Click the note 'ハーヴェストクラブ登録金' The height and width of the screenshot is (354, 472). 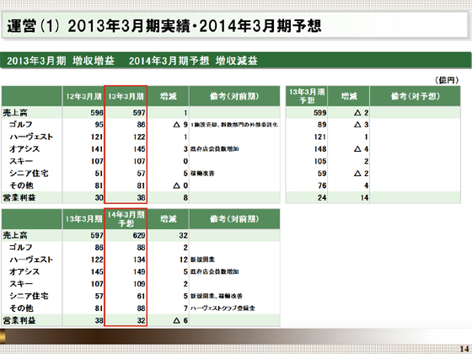tap(223, 308)
